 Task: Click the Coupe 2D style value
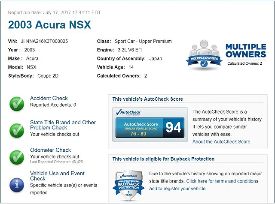(48, 76)
